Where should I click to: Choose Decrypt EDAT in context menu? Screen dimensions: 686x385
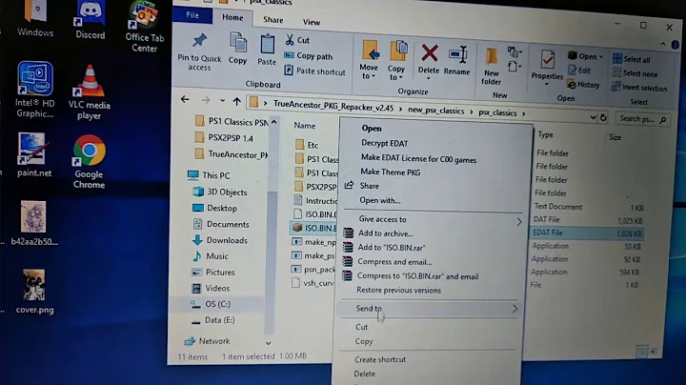click(384, 144)
